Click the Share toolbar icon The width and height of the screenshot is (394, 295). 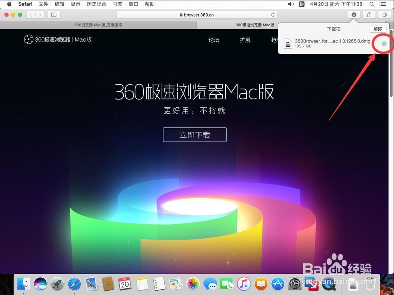click(x=369, y=15)
